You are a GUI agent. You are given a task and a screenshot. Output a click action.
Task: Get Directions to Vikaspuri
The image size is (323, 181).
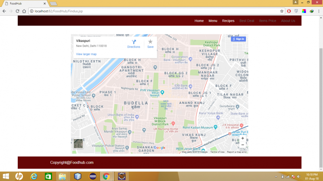(134, 44)
